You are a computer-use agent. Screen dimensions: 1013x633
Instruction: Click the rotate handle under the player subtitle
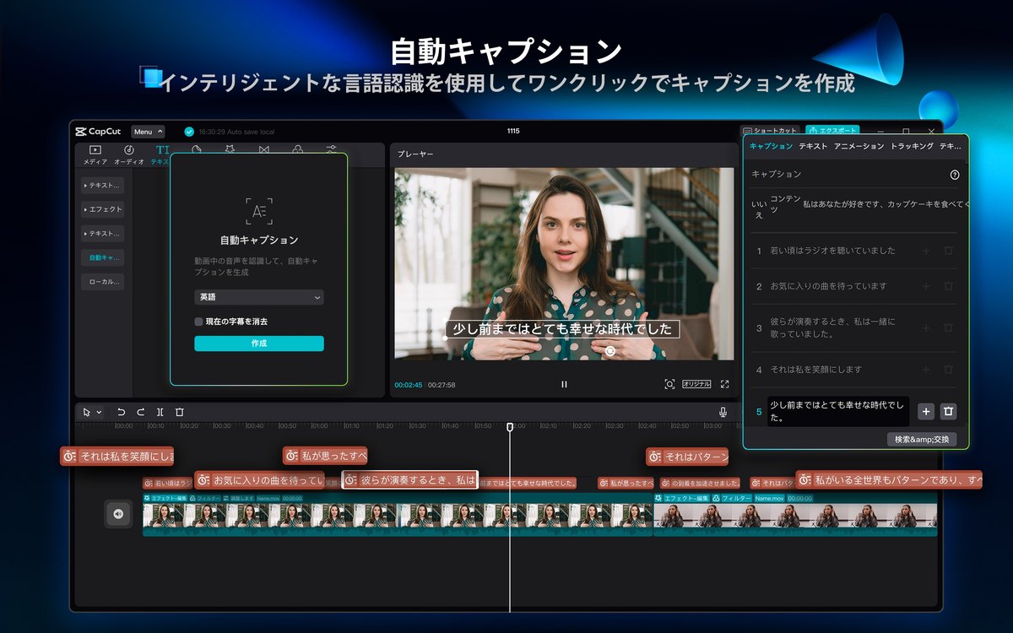point(610,350)
